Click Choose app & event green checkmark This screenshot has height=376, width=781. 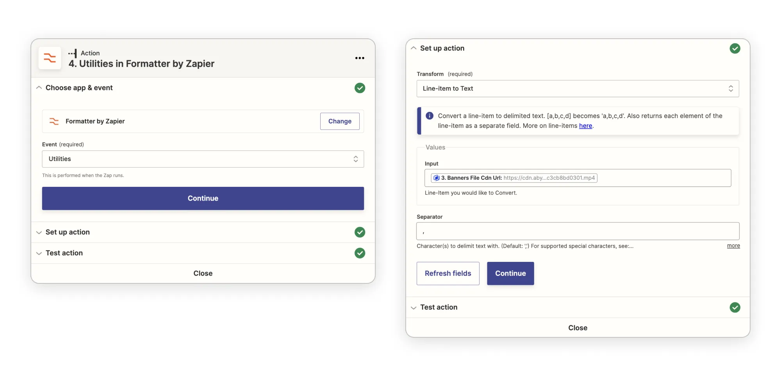click(360, 88)
